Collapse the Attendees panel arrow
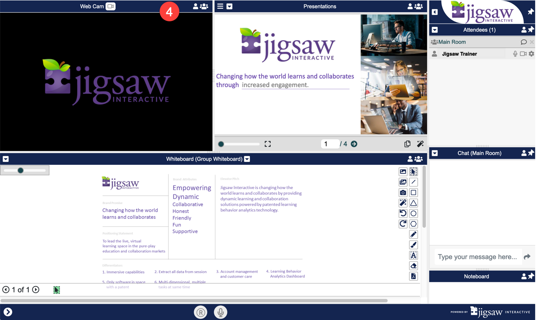This screenshot has height=320, width=536. tap(434, 30)
